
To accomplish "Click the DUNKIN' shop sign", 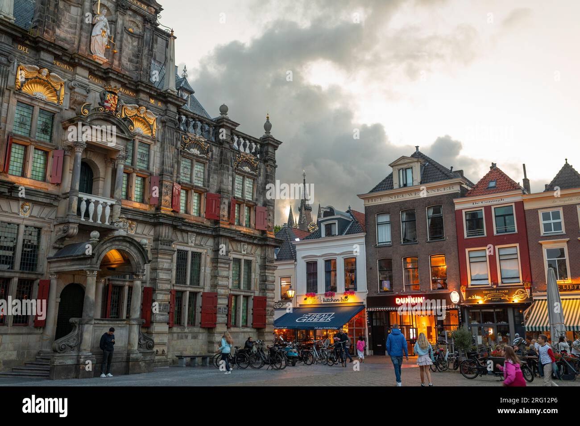I will (409, 300).
